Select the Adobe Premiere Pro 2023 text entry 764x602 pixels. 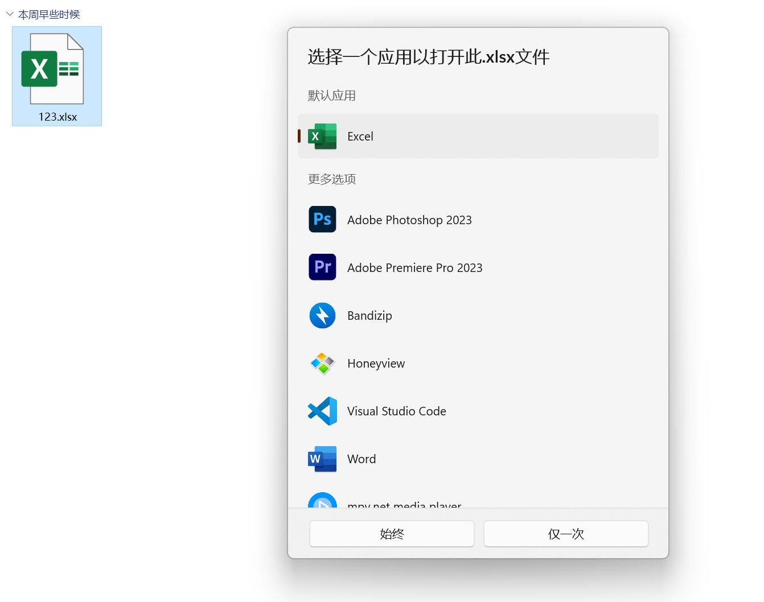click(x=414, y=268)
